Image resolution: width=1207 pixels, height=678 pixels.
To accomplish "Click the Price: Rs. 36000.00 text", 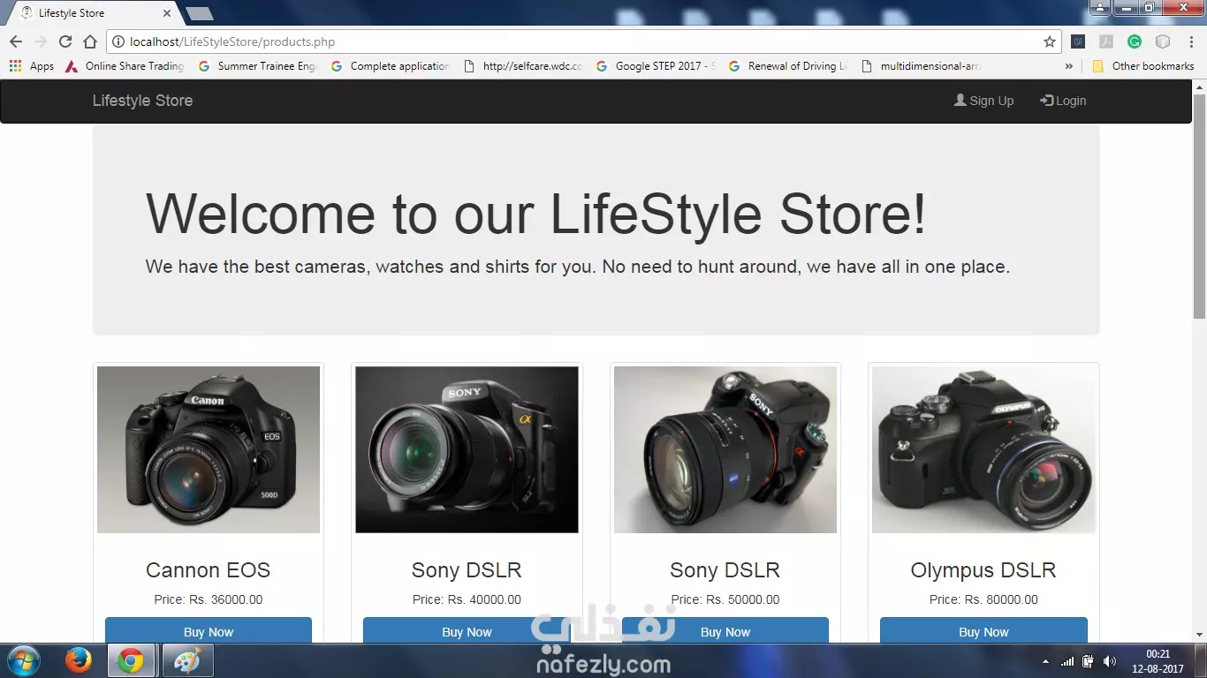I will (x=209, y=599).
